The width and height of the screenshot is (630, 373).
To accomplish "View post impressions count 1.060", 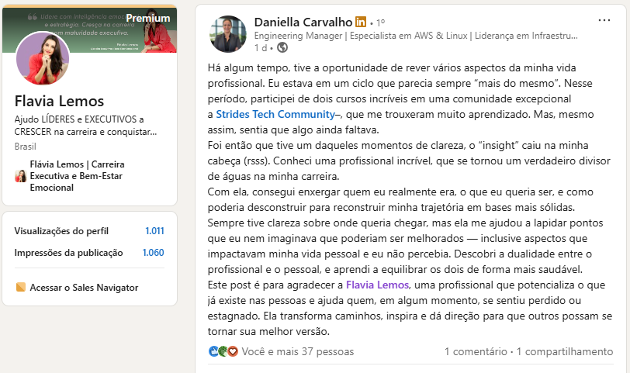I will point(153,252).
